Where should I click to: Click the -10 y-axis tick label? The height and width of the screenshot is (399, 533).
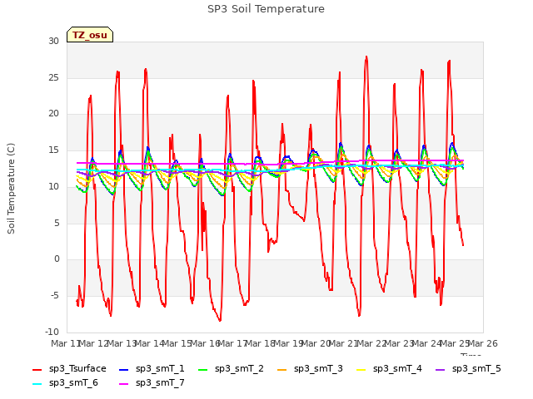(x=52, y=332)
